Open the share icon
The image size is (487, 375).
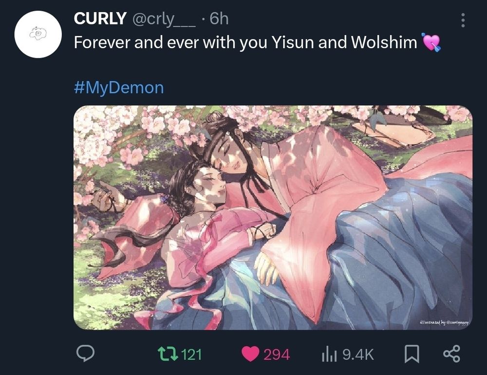[x=452, y=354]
